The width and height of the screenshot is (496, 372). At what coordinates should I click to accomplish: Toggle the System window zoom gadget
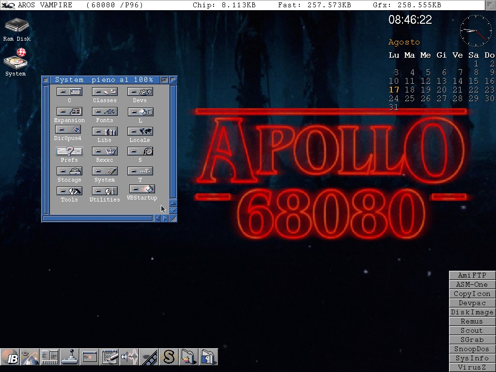tap(165, 80)
